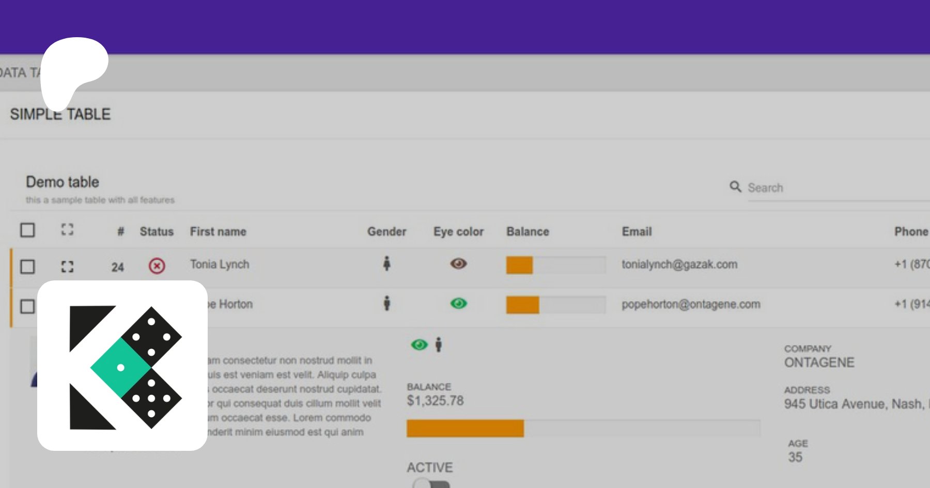
Task: Expand the detail view for Tonia Lynch's row
Action: coord(67,266)
